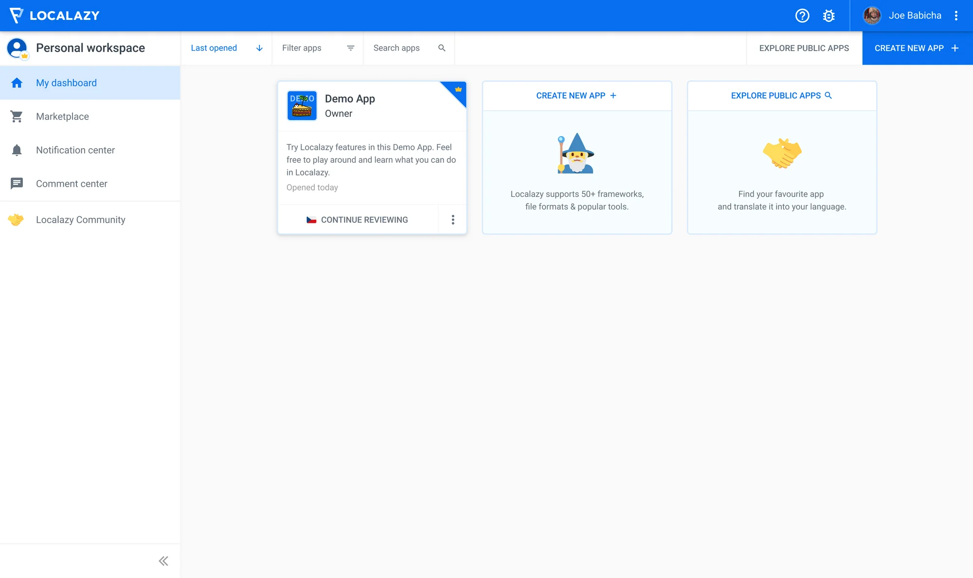Open My dashboard in sidebar
Image resolution: width=973 pixels, height=578 pixels.
tap(66, 83)
